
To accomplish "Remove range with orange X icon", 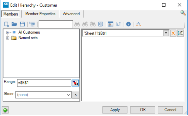I will coord(173,33).
